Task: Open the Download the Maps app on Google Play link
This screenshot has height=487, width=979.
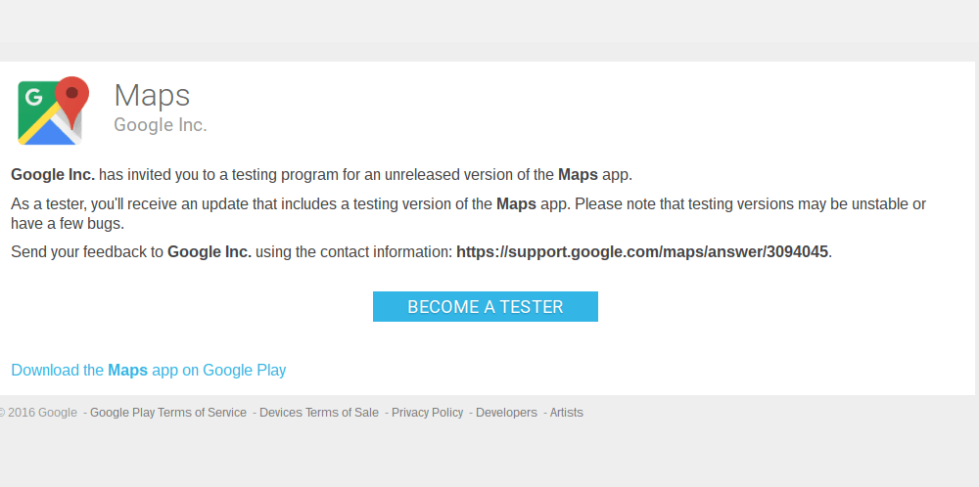Action: [149, 370]
